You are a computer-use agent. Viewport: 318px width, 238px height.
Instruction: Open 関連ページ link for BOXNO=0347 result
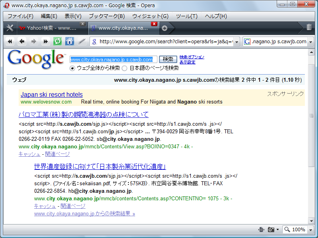57,154
